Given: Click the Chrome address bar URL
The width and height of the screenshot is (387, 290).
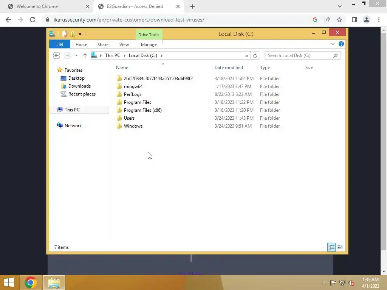Looking at the screenshot, I should click(x=129, y=20).
